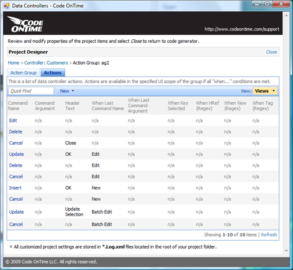Viewport: 293px width, 270px height.
Task: Sort by Header Text column header
Action: coord(73,106)
